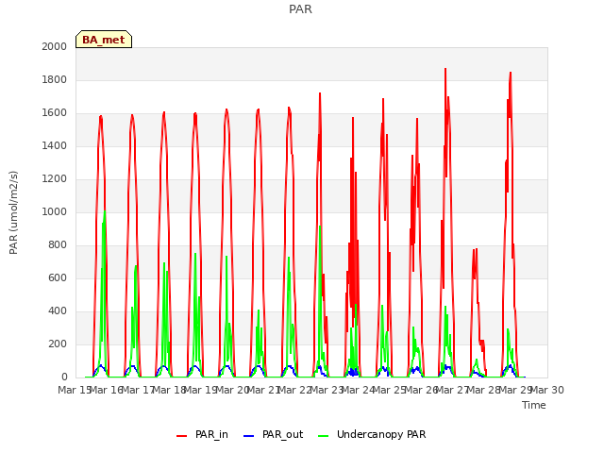Click the 200 y-axis tick label
604x453 pixels.
(58, 344)
